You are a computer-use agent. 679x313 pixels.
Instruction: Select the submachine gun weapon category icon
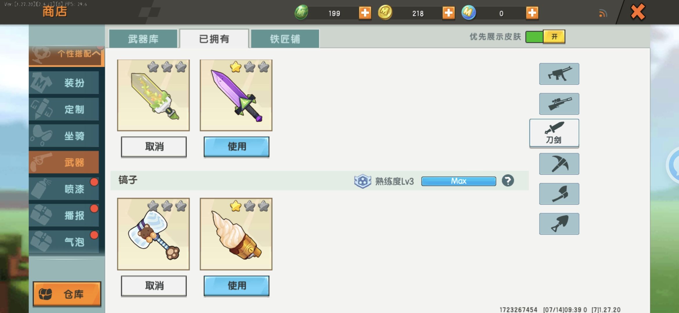(x=559, y=74)
